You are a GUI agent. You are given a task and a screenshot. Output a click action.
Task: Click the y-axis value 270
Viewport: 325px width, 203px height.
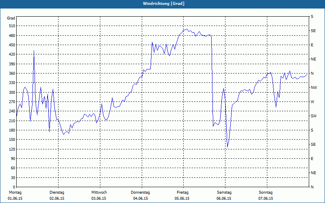[12, 102]
